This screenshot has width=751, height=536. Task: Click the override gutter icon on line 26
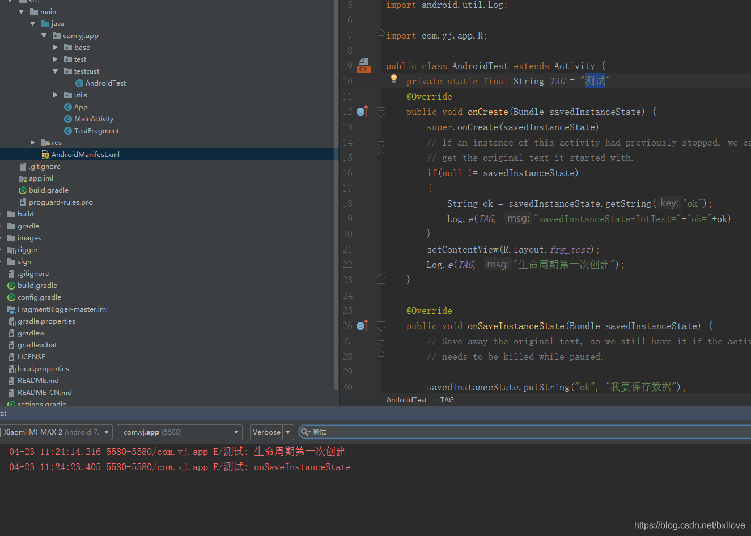coord(362,325)
